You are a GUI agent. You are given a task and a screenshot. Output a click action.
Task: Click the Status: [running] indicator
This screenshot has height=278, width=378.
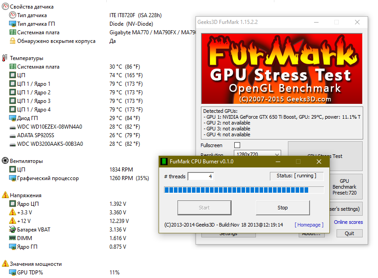tap(296, 176)
